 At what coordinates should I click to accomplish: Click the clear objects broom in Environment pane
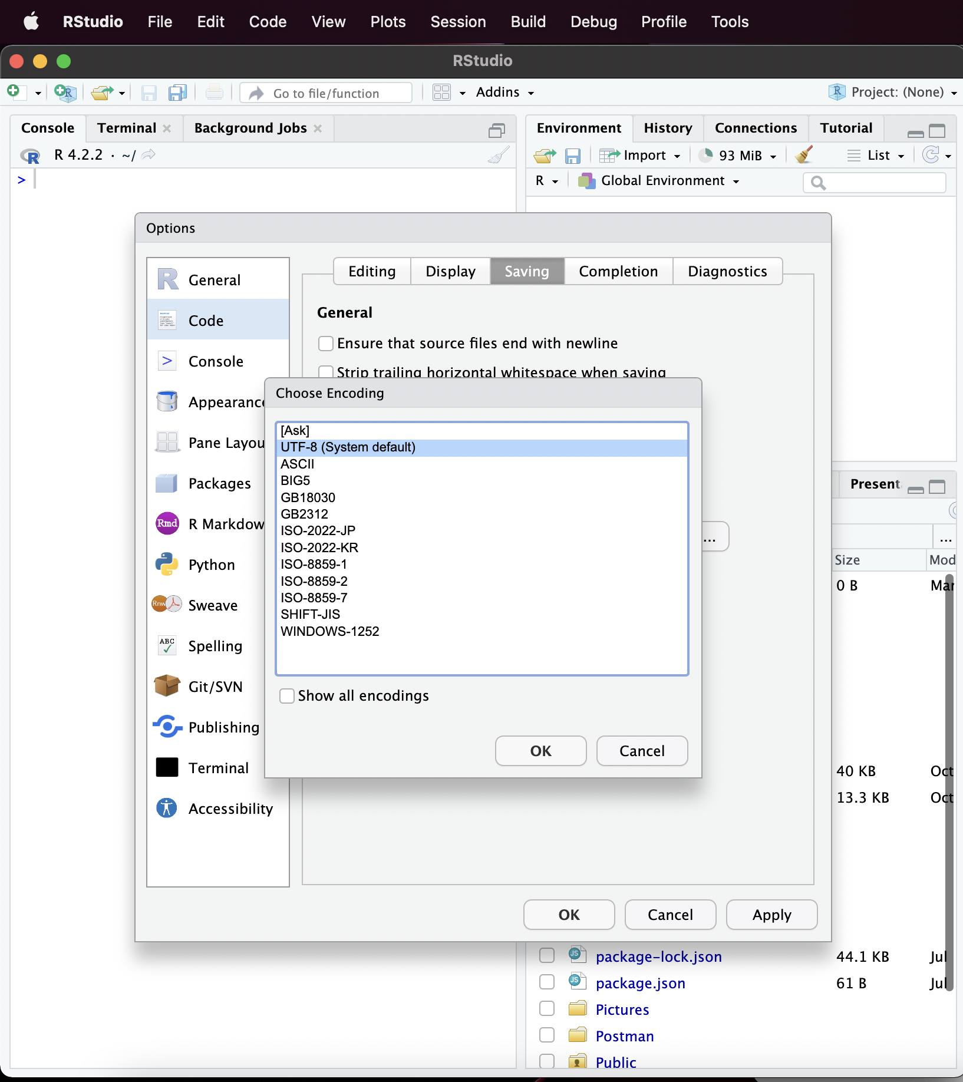point(804,155)
